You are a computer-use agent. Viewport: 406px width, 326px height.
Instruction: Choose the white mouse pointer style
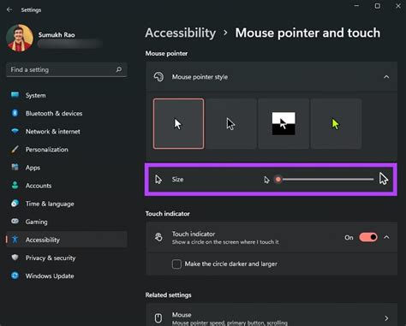(179, 124)
